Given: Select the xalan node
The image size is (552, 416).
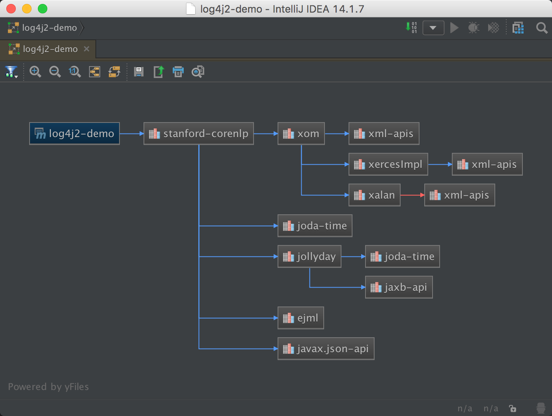Looking at the screenshot, I should click(x=375, y=195).
